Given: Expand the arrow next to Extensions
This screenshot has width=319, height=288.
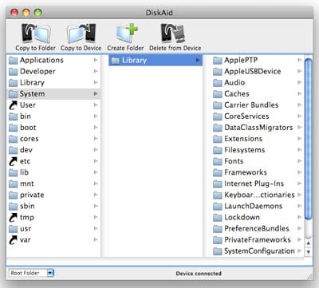Looking at the screenshot, I should (x=300, y=139).
